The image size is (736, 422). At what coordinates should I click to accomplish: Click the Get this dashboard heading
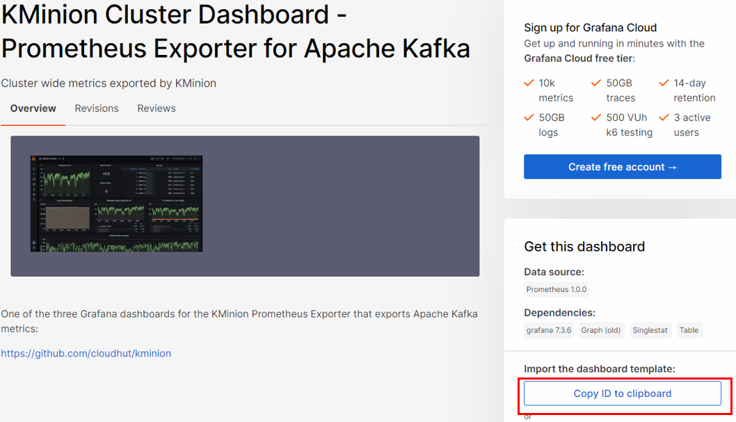tap(584, 247)
